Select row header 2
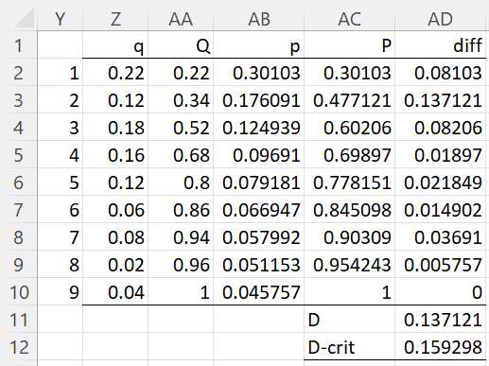 coord(18,73)
